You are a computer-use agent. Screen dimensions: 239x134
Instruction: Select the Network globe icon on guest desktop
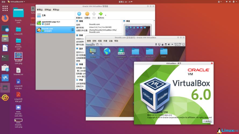[x=107, y=53]
